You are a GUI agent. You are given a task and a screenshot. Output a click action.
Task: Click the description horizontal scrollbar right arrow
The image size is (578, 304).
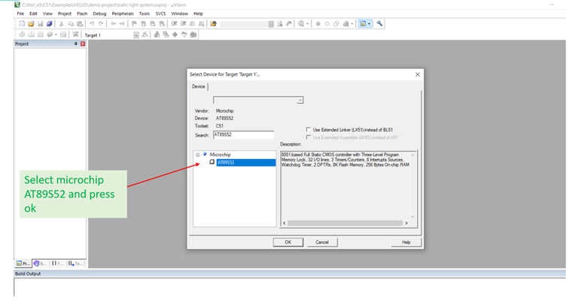406,223
